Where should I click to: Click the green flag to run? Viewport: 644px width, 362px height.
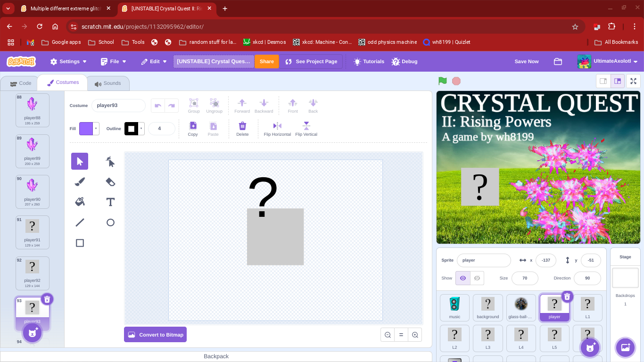point(442,81)
